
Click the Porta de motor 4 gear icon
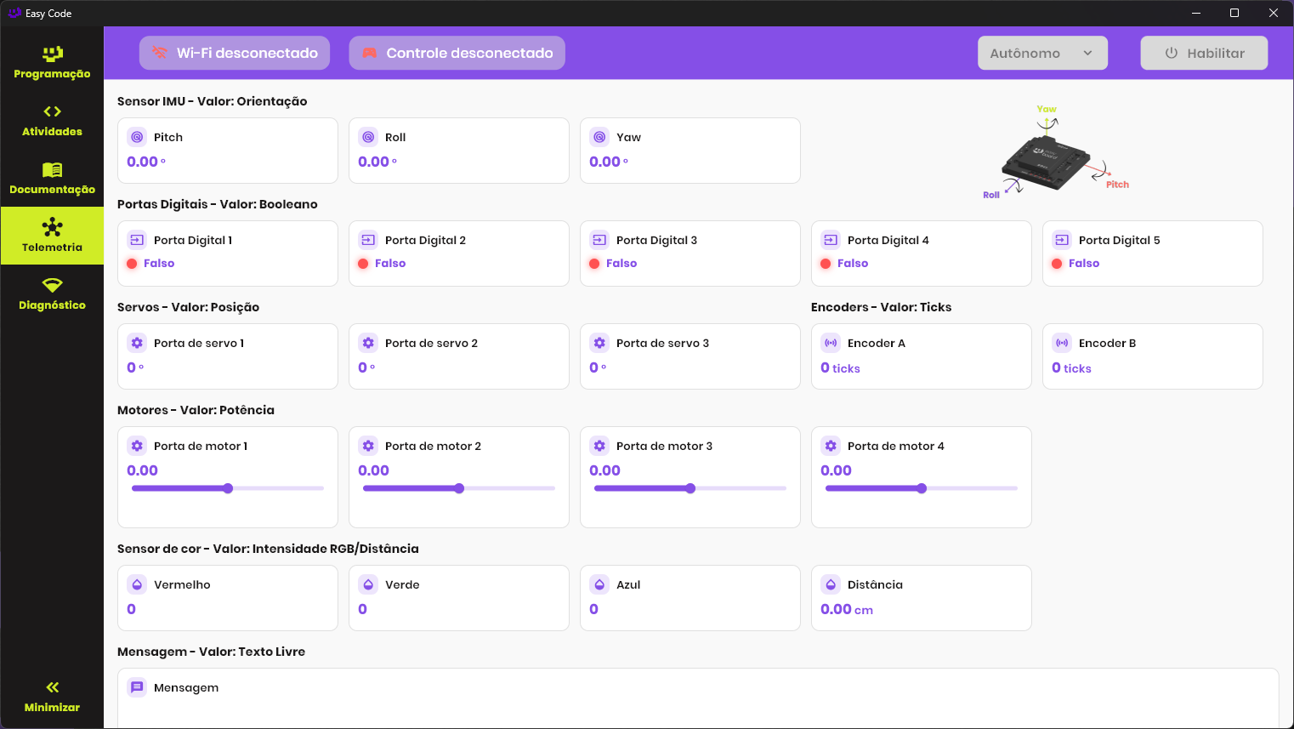point(831,446)
